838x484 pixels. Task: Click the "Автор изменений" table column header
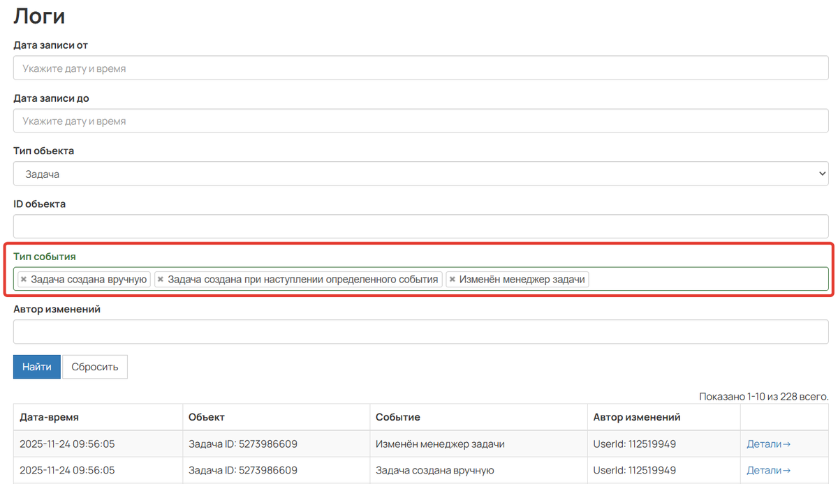(x=636, y=417)
